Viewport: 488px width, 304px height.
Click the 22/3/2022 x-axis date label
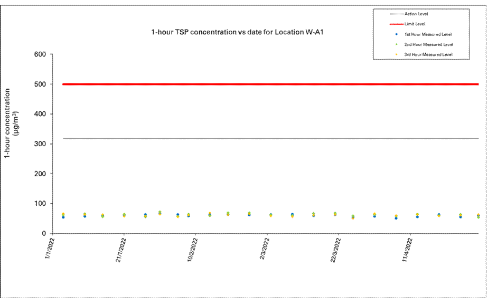coord(336,252)
